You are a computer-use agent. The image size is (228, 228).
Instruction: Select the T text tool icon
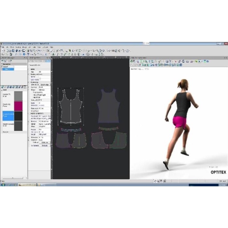28,54
